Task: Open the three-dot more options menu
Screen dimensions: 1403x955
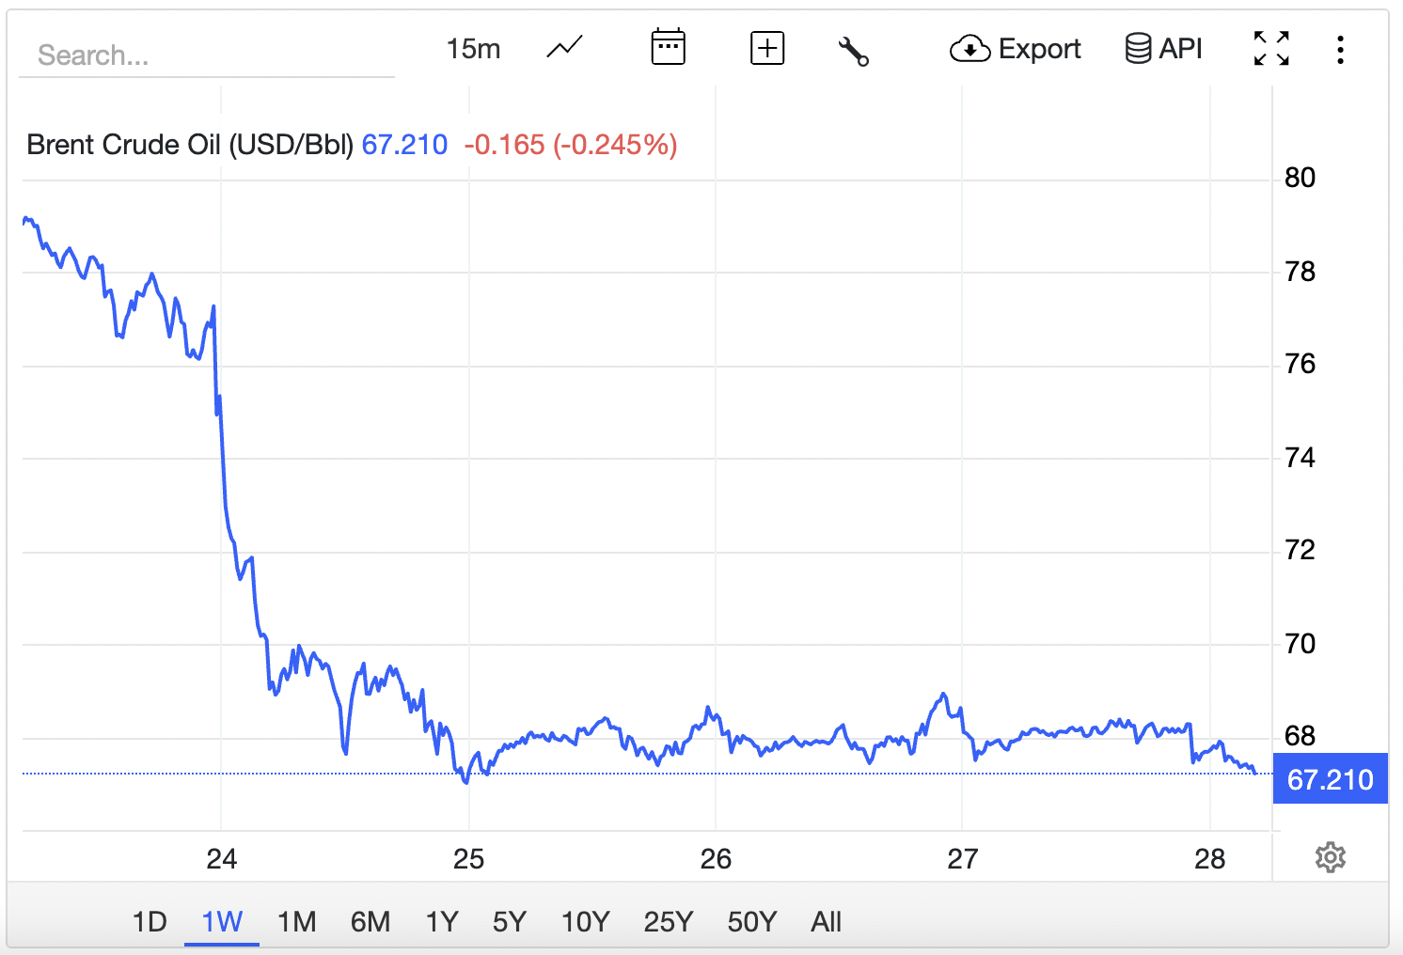Action: [x=1340, y=49]
